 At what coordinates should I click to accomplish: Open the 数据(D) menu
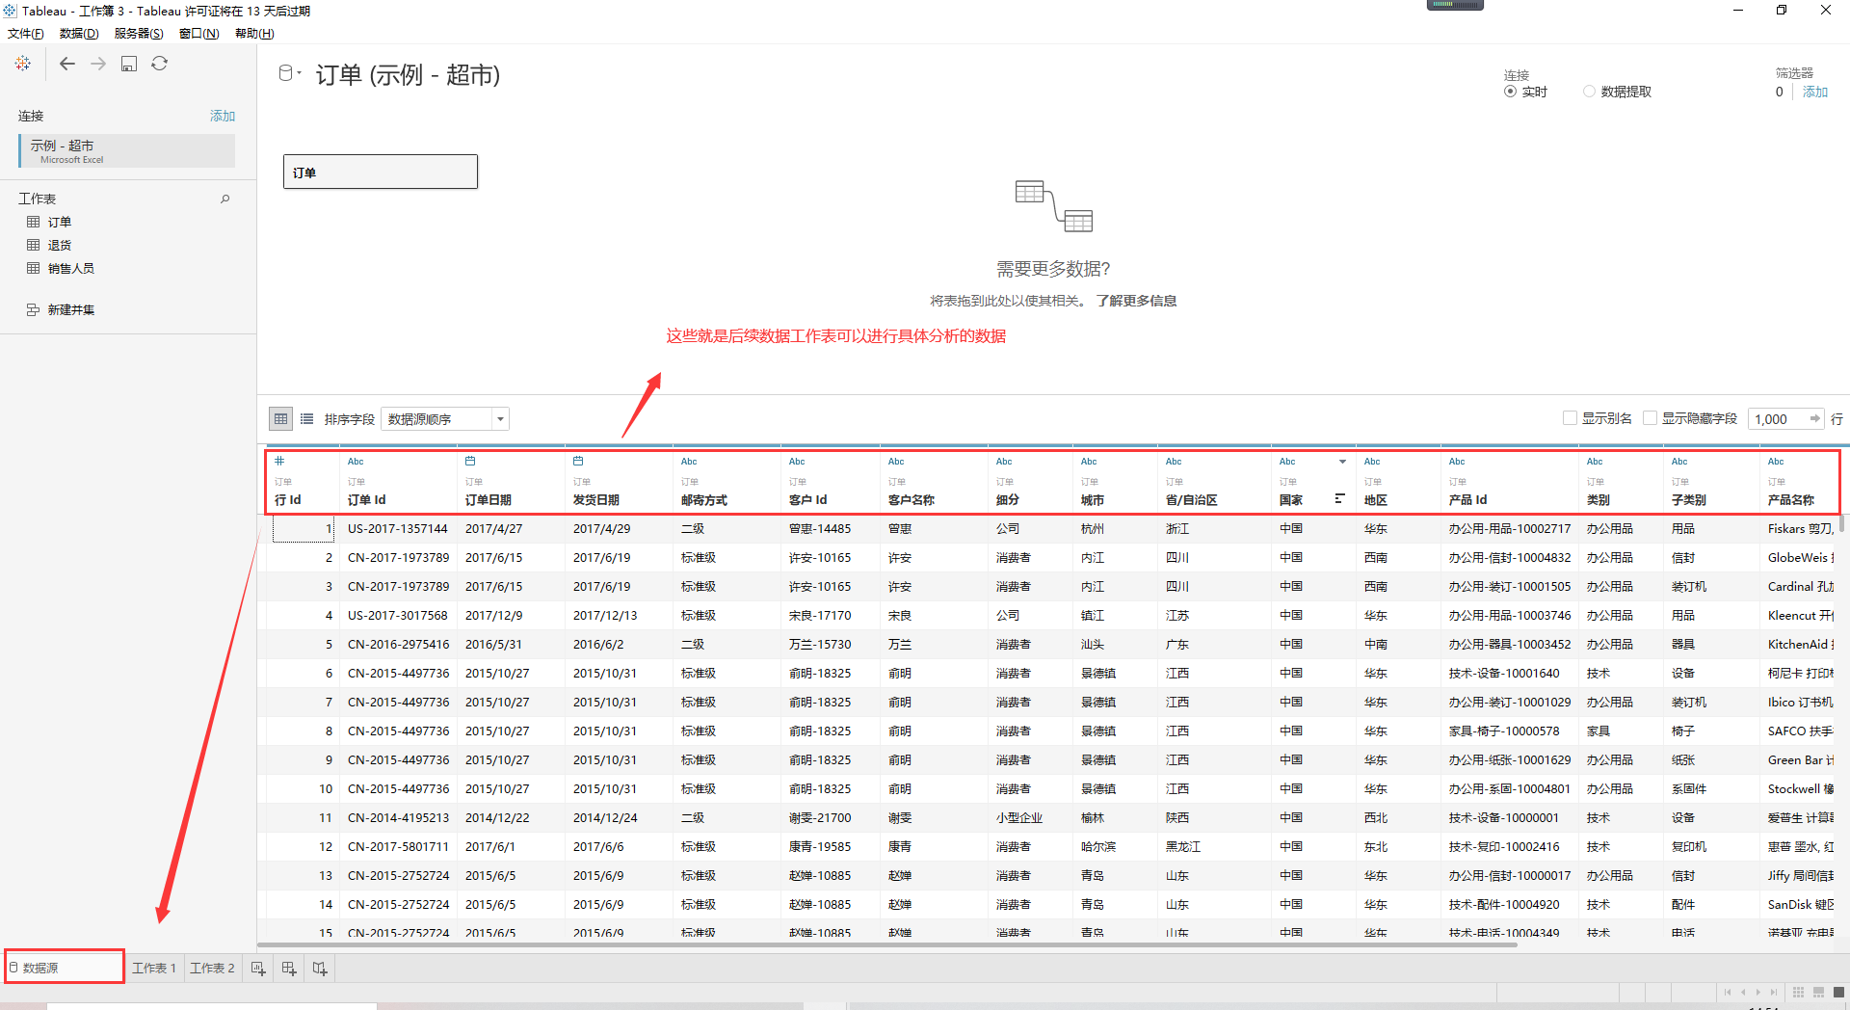(x=79, y=34)
